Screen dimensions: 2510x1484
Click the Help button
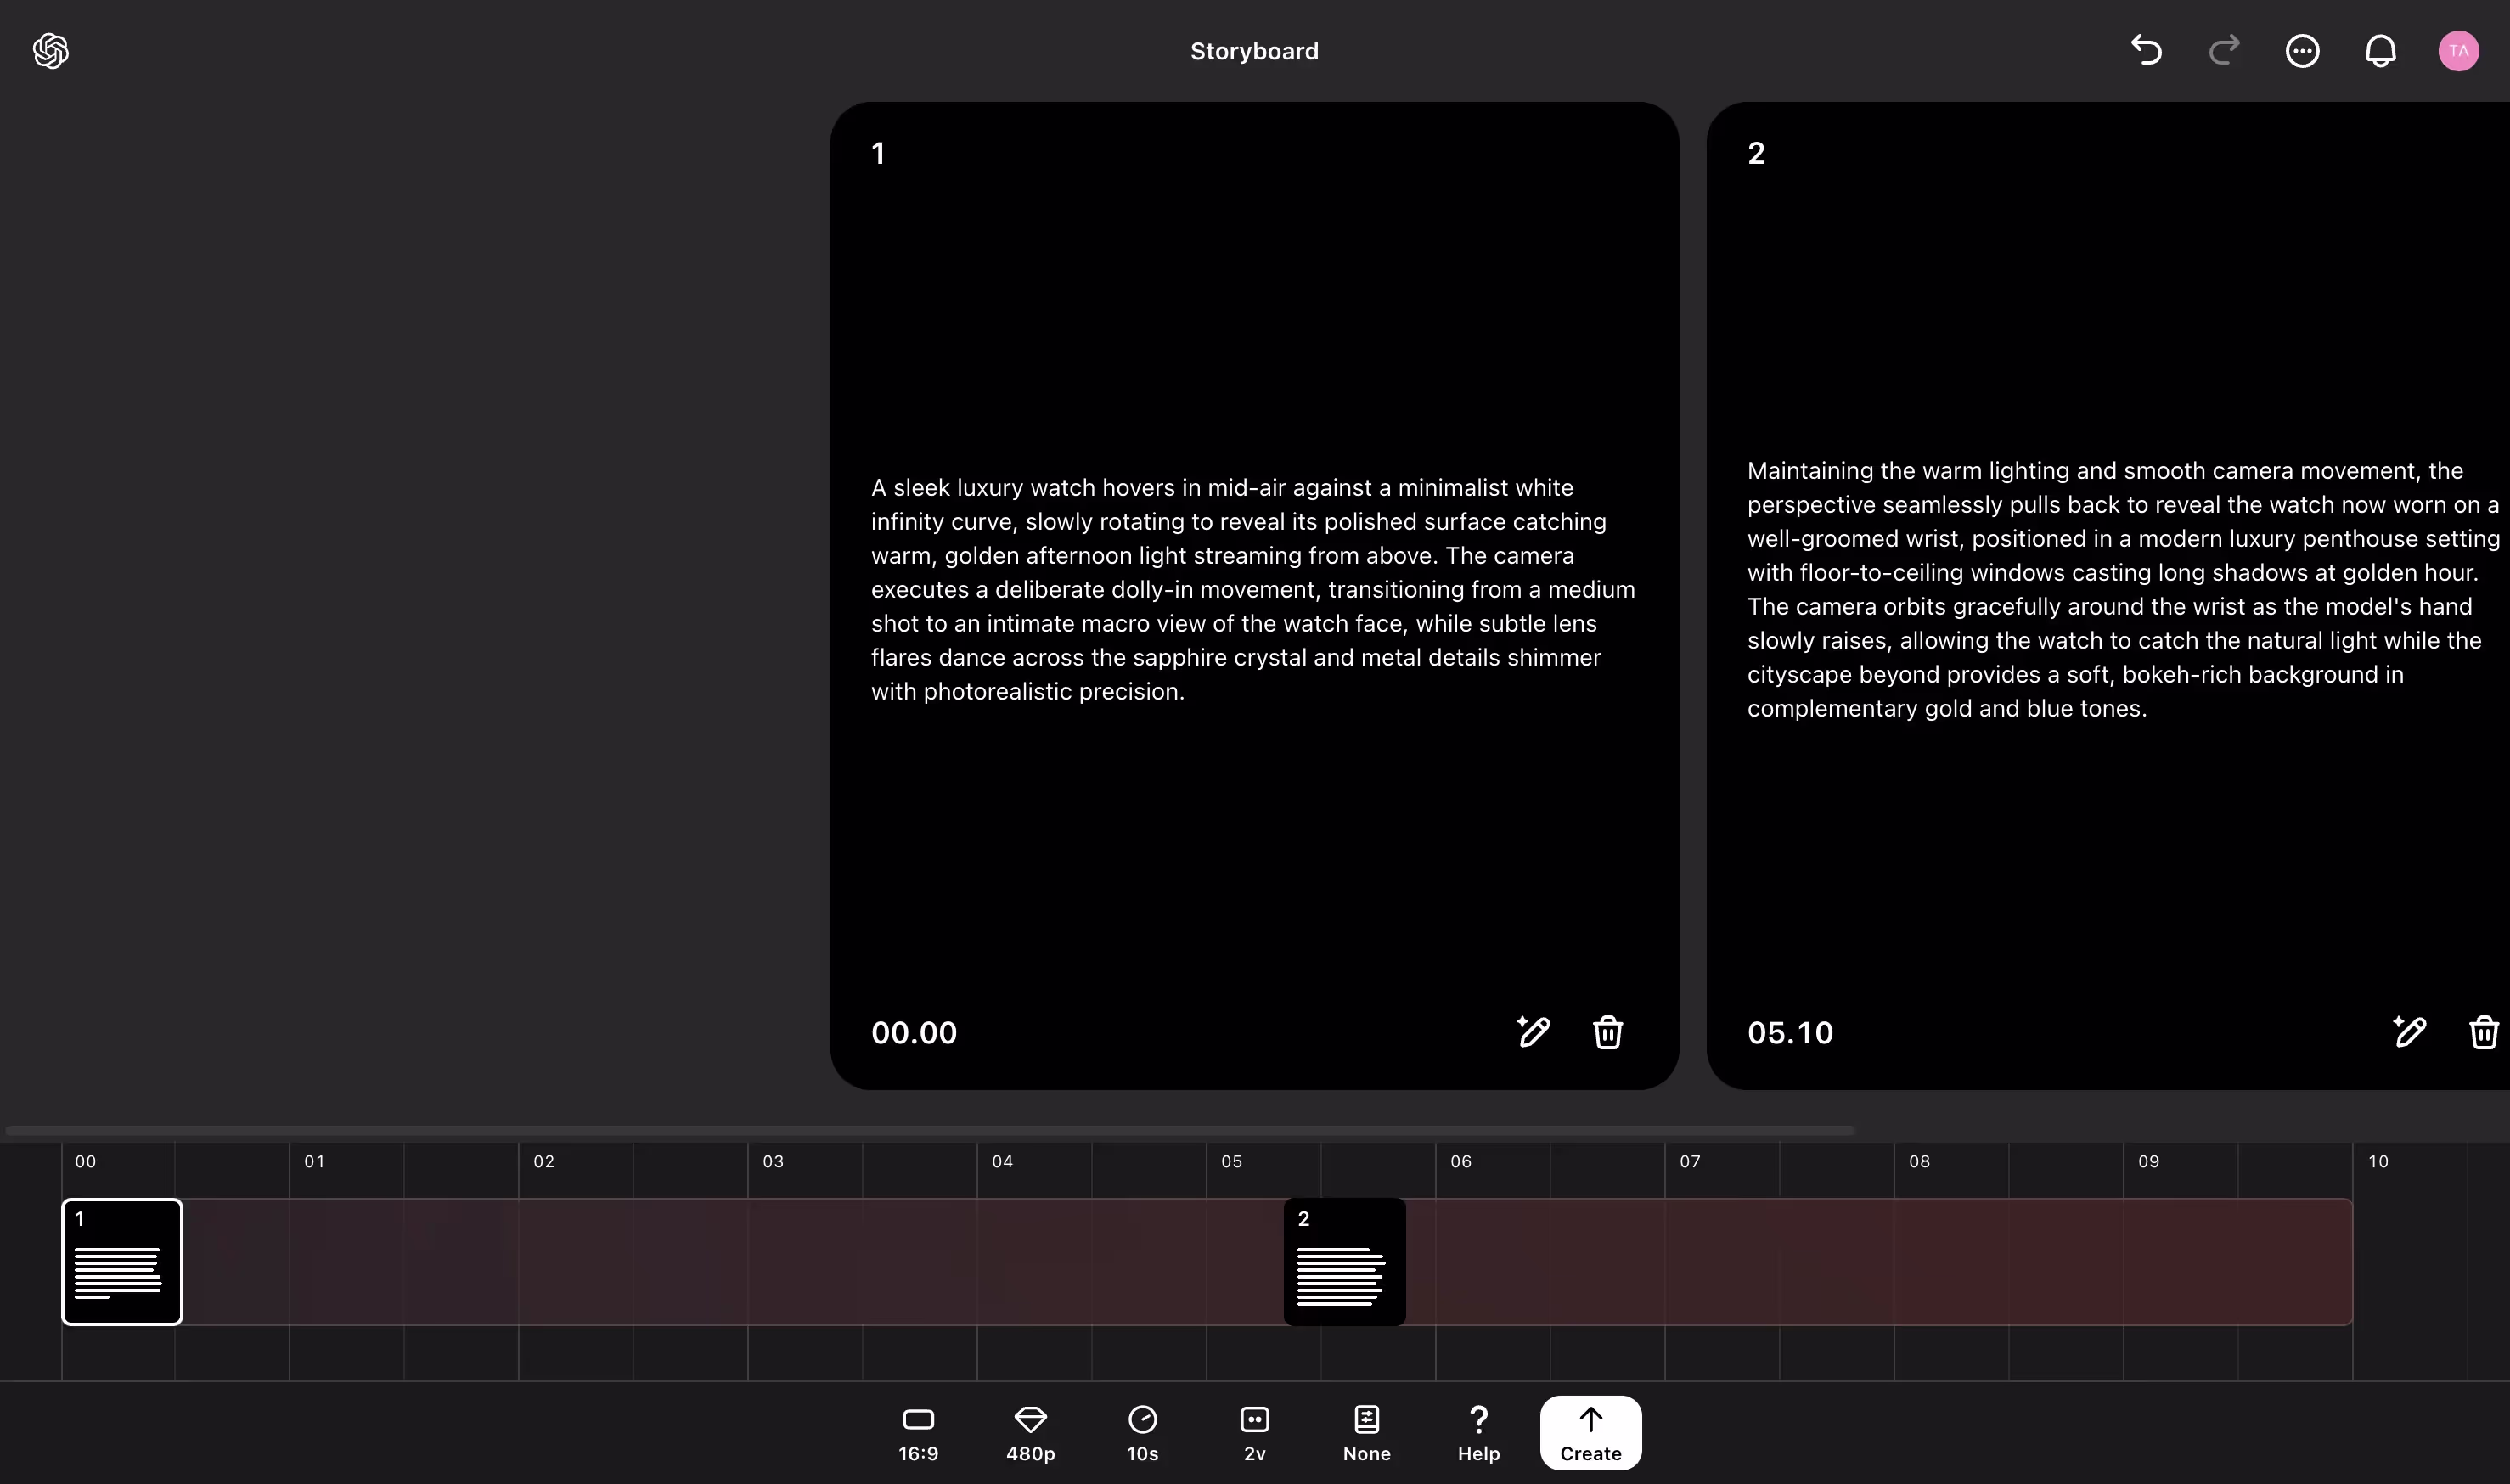tap(1478, 1433)
